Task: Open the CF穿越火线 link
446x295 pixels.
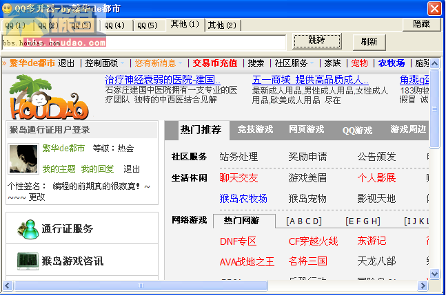Action: pyautogui.click(x=313, y=241)
